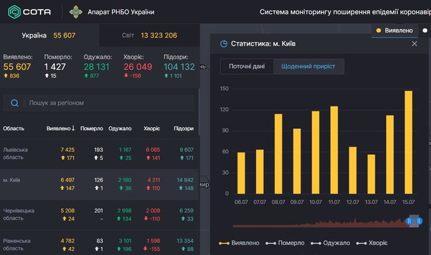This screenshot has height=255, width=431.
Task: Click the search magnifier icon
Action: (15, 103)
